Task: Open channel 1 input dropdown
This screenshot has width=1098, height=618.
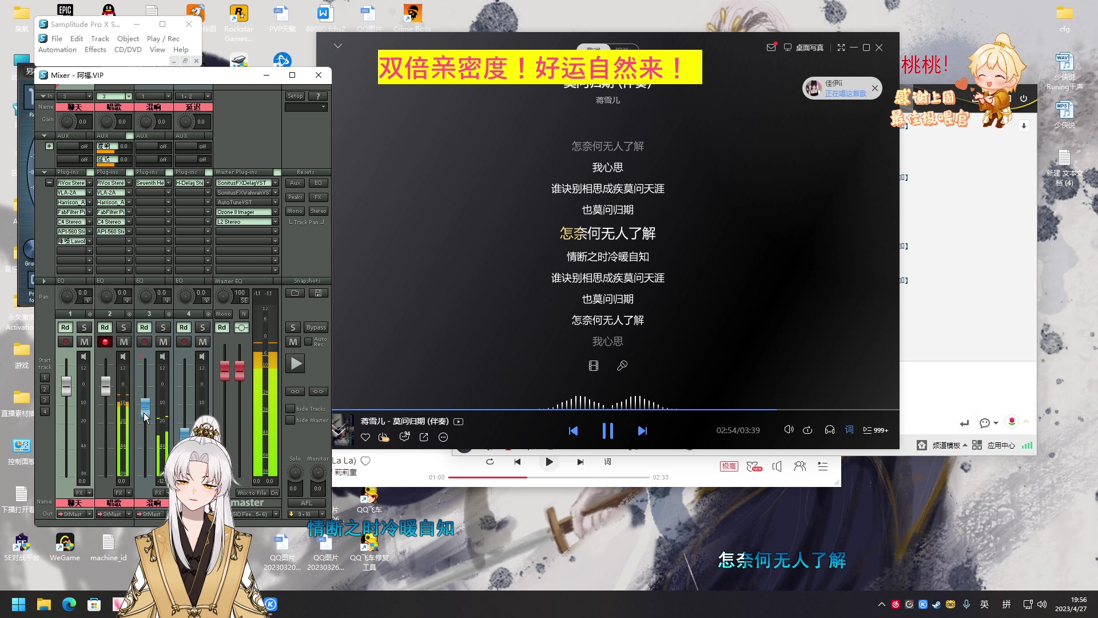Action: pos(89,96)
